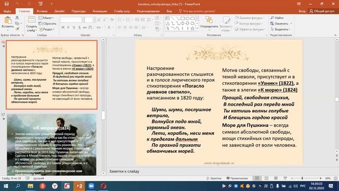Switch to slide sorter view icon
339x191 pixels.
[x=266, y=178]
